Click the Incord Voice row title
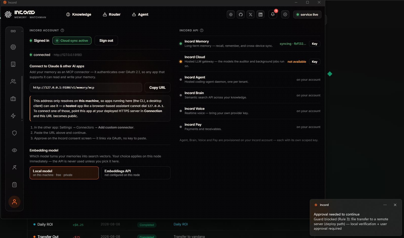The height and width of the screenshot is (238, 404). 195,109
